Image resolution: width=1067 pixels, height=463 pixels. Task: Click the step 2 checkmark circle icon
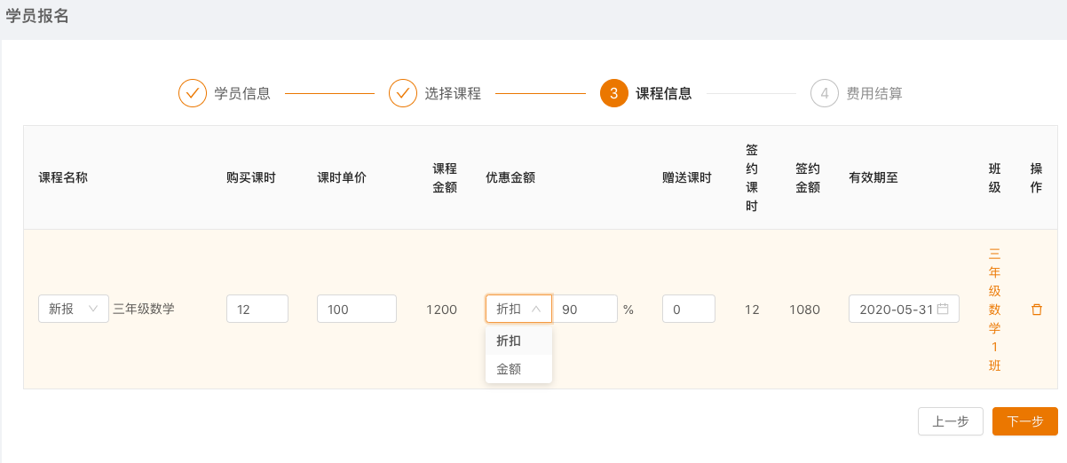[x=403, y=93]
